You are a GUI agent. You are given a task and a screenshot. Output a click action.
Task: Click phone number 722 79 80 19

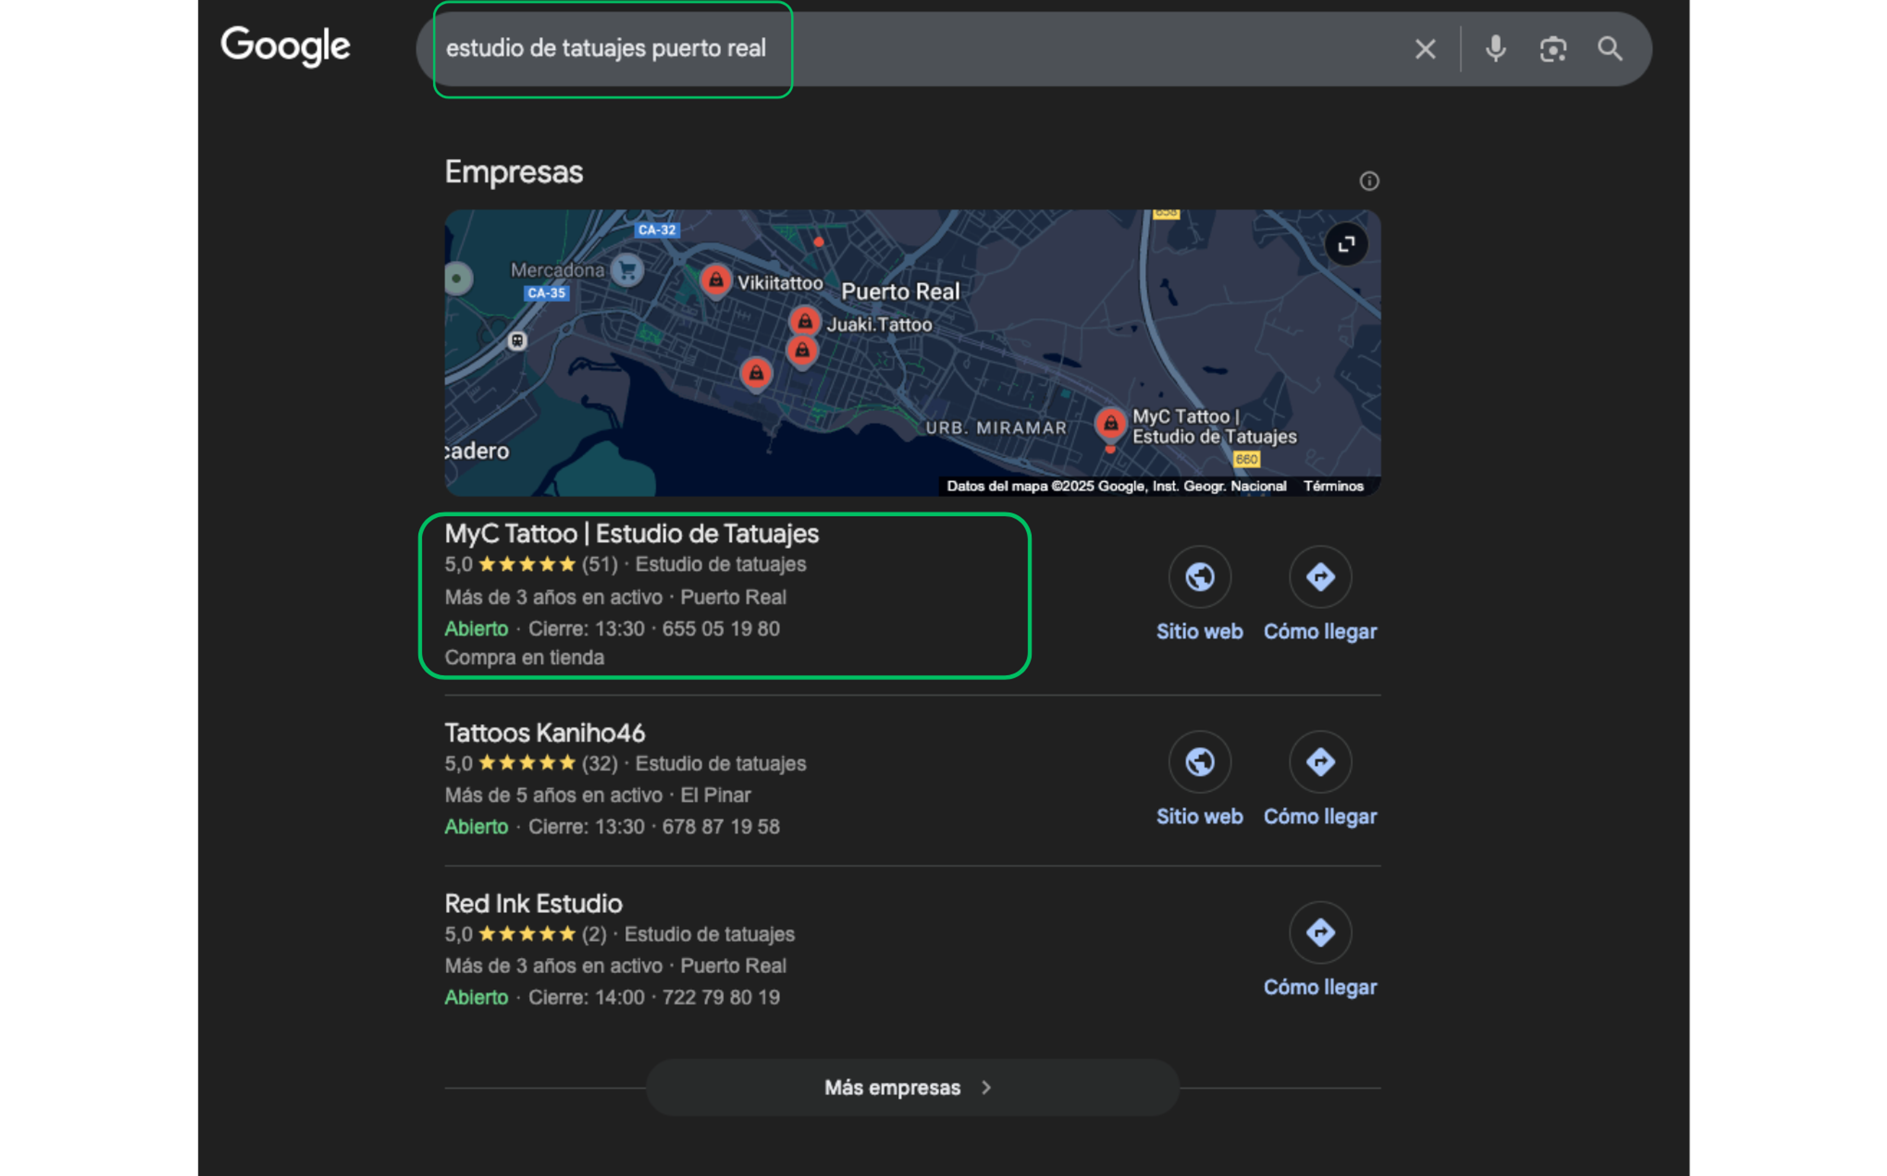720,997
